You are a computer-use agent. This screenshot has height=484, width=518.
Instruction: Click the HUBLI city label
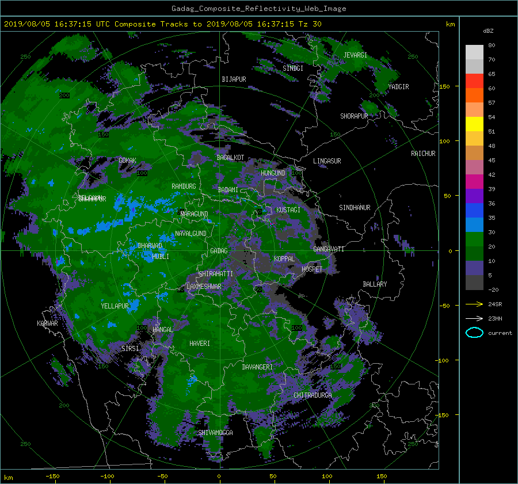(161, 257)
